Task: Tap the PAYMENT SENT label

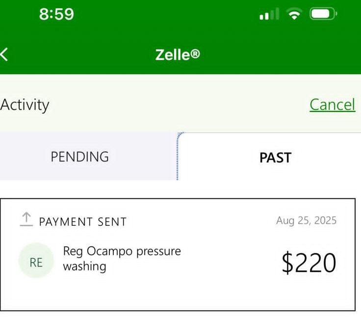Action: [83, 222]
